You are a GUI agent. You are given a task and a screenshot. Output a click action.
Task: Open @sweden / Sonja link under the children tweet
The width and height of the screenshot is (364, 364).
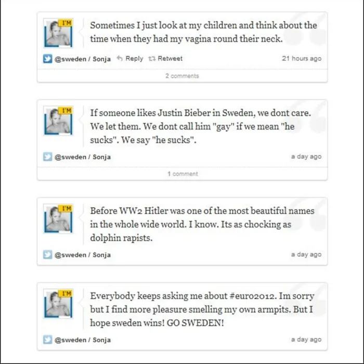83,59
